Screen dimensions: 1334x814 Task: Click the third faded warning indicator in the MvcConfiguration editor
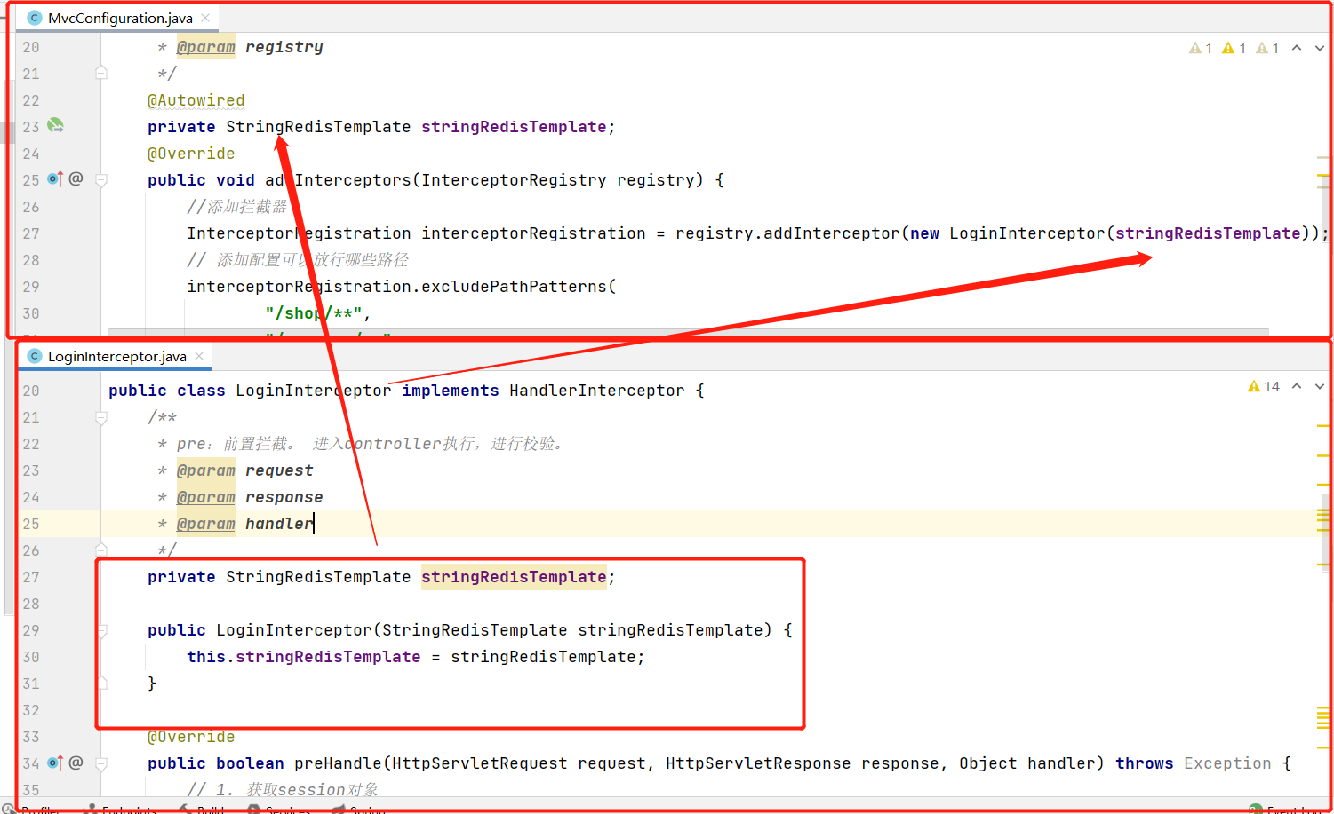[1267, 48]
